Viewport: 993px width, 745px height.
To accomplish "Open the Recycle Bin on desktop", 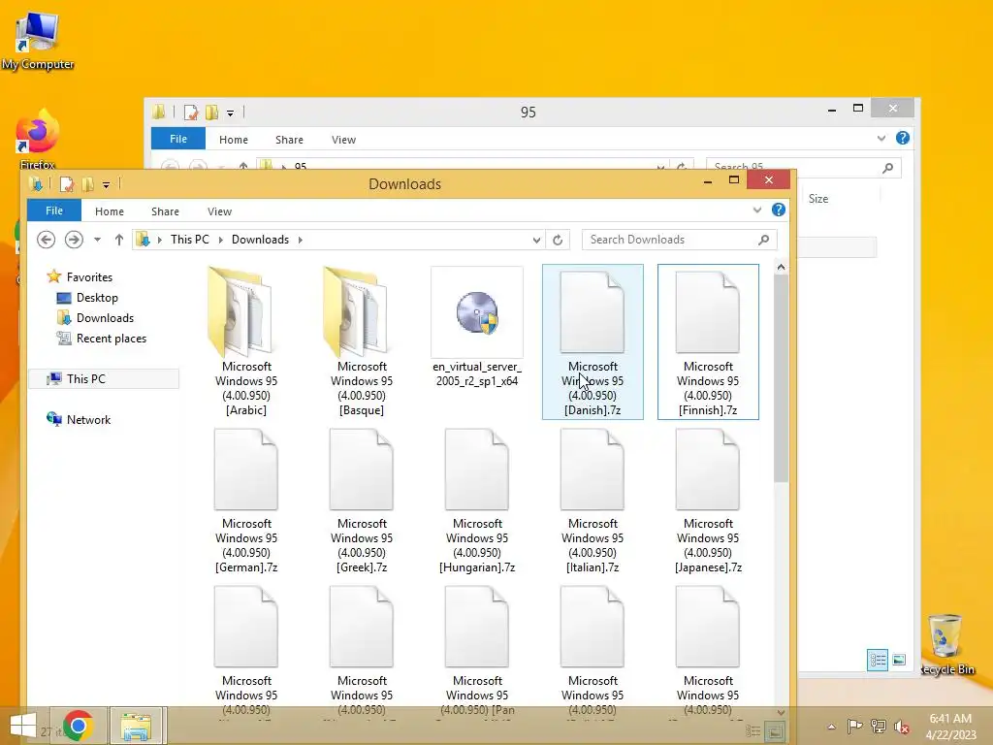I will tap(946, 644).
